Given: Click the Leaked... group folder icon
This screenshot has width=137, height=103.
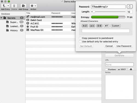Looking at the screenshot, I should point(7,26).
